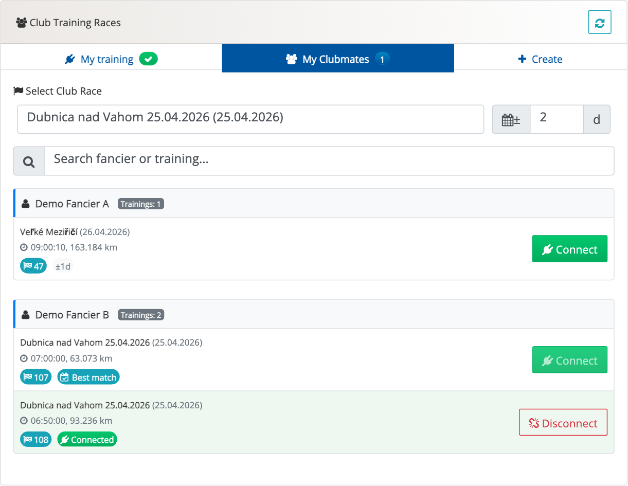628x486 pixels.
Task: Switch to the My training tab
Action: [111, 59]
